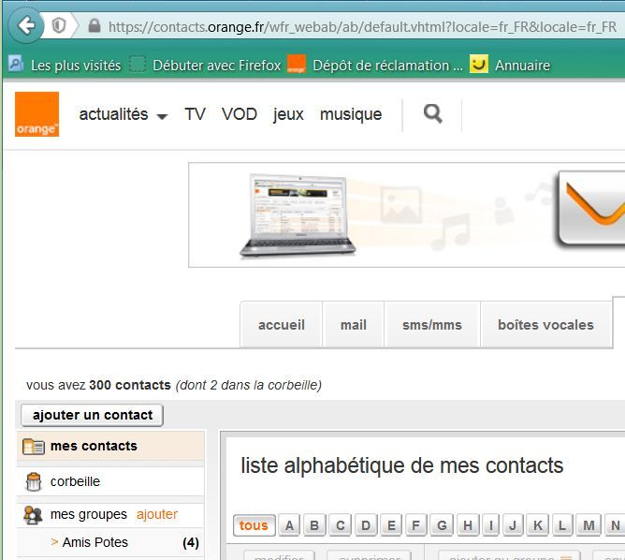Click the magnifying glass search icon
625x560 pixels.
433,113
